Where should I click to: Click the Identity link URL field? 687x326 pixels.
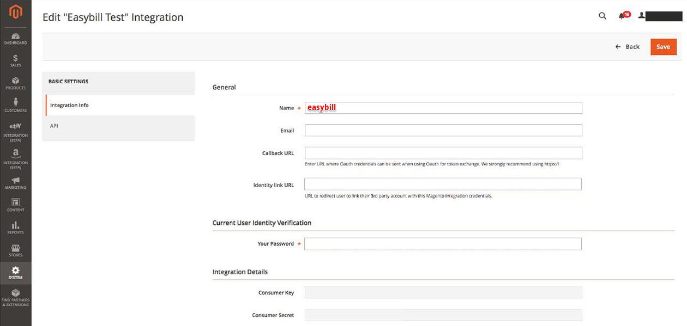click(443, 184)
